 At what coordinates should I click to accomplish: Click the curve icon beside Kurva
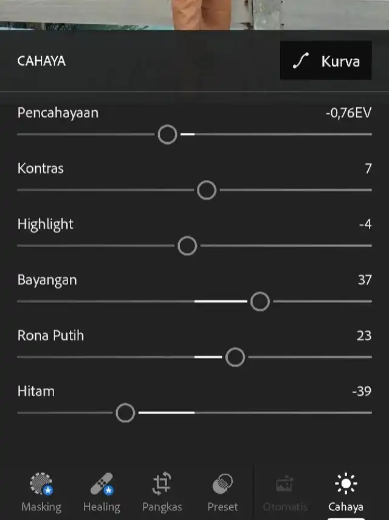click(x=301, y=61)
